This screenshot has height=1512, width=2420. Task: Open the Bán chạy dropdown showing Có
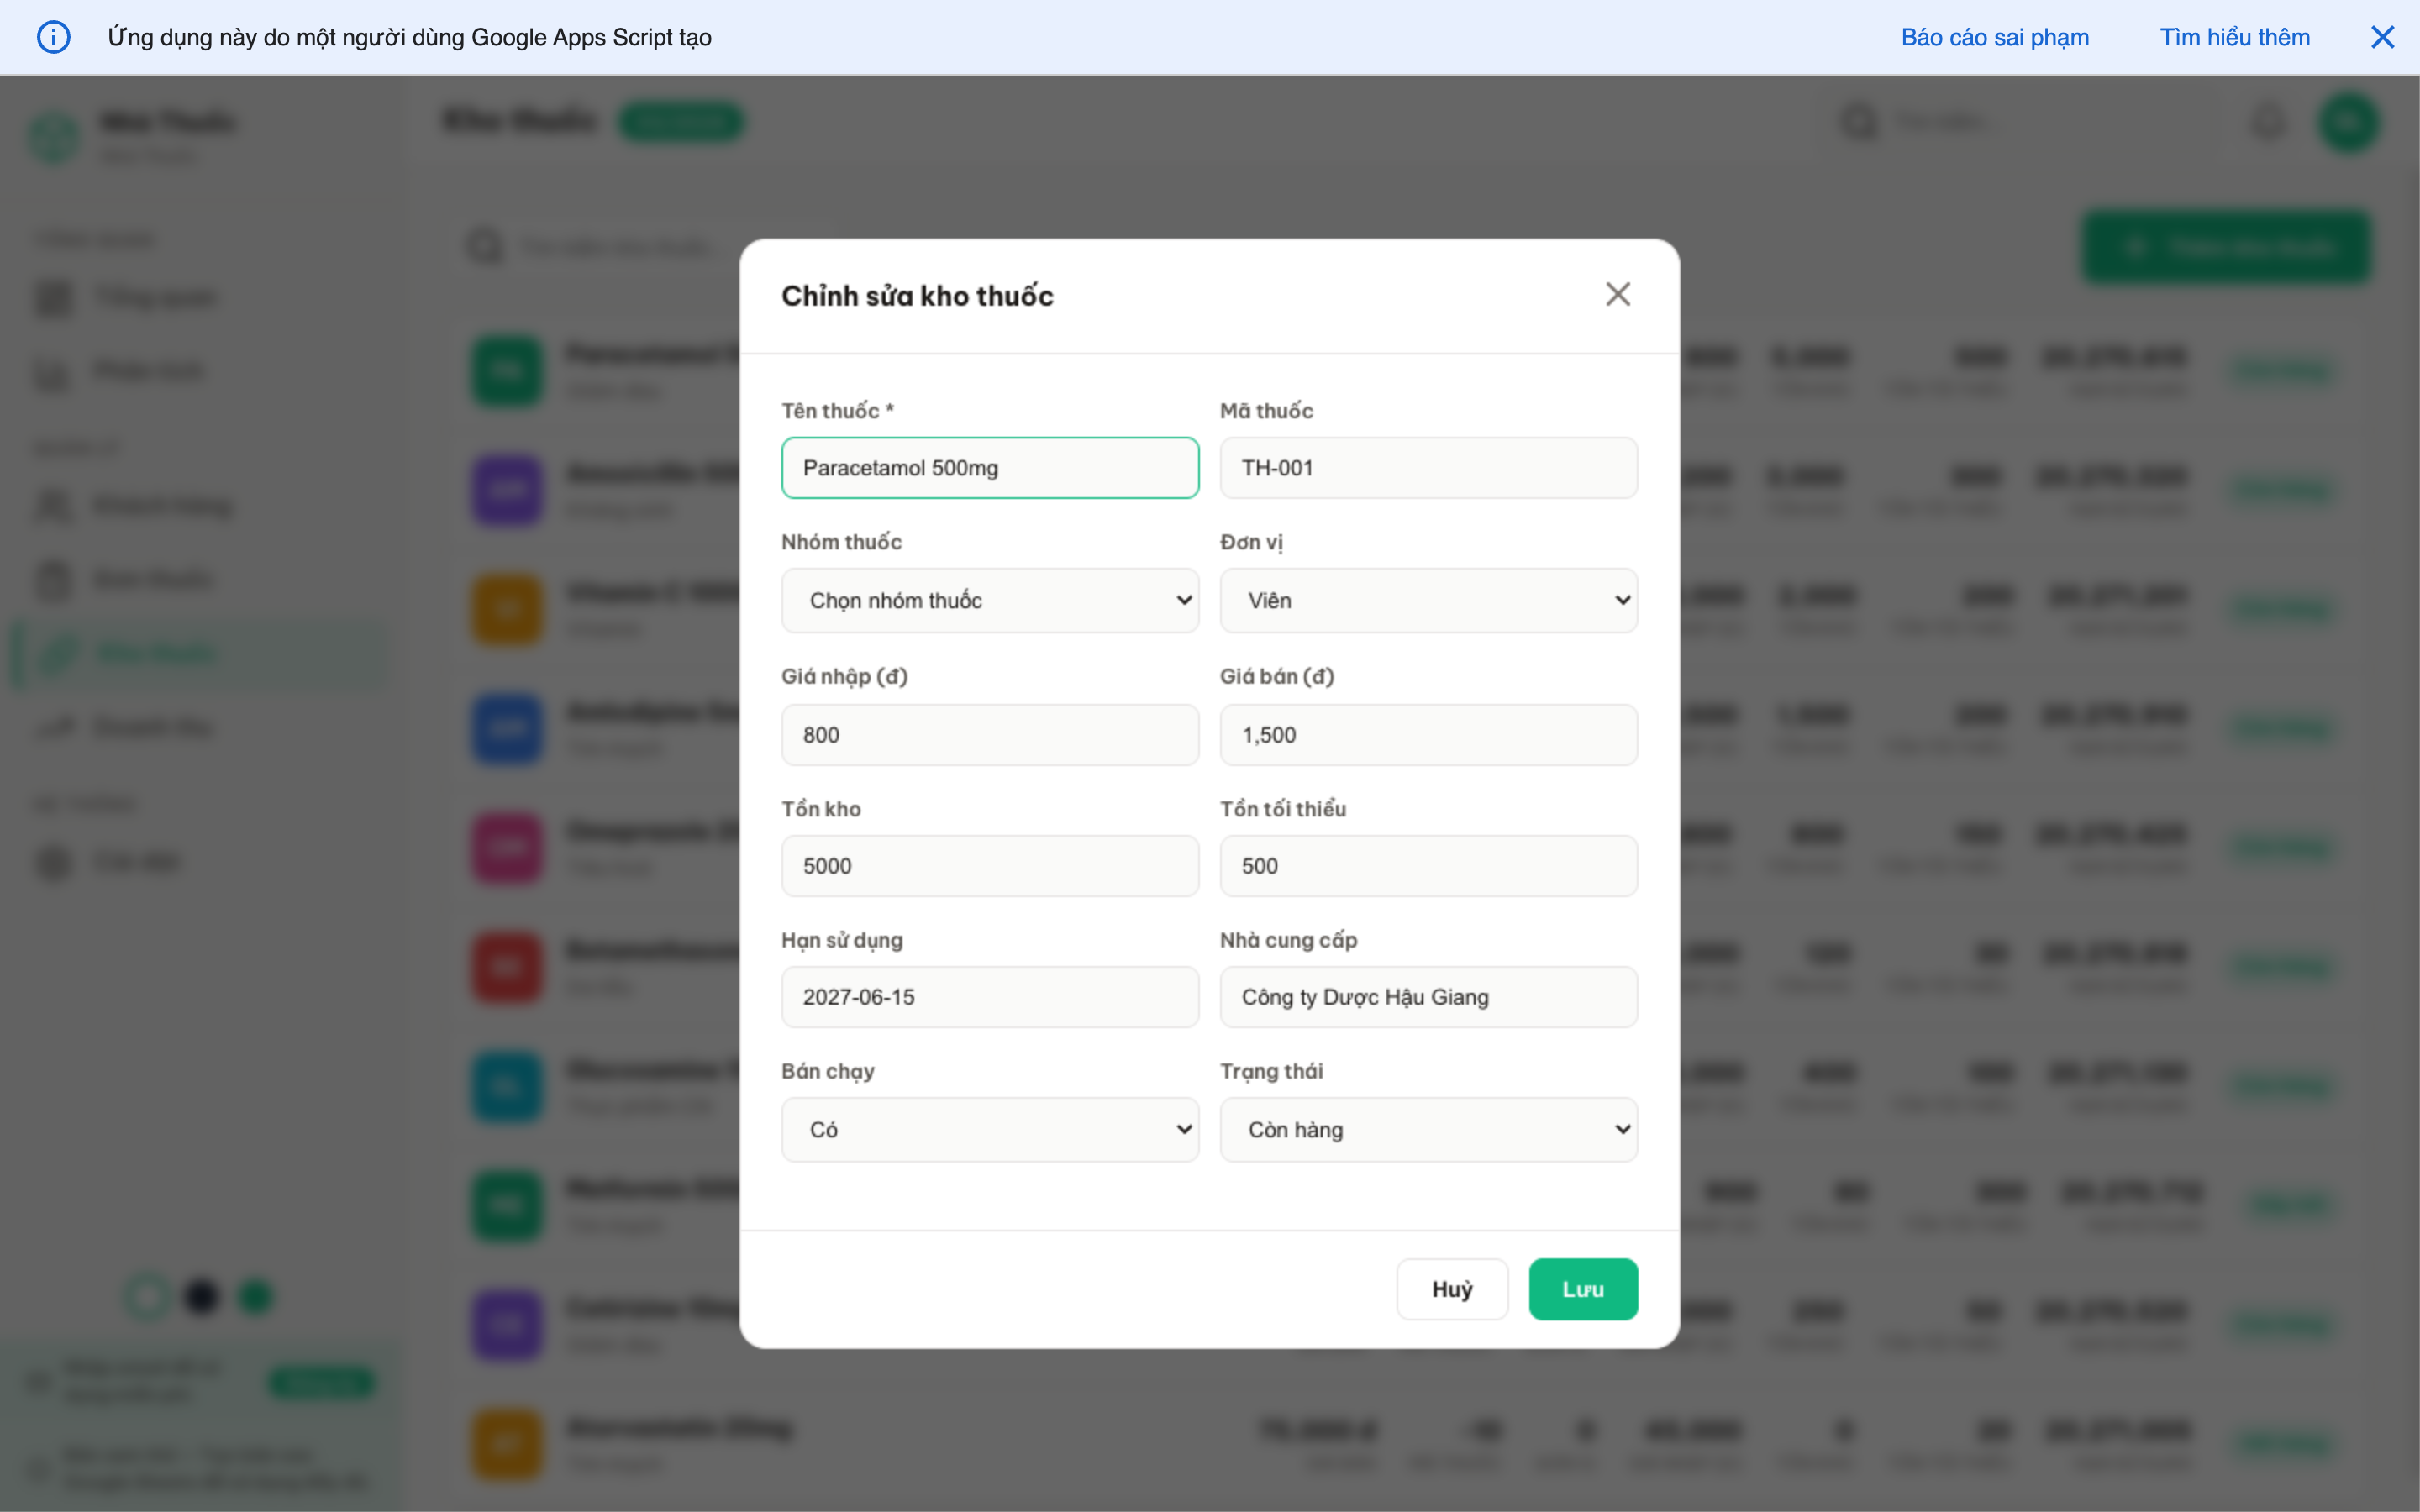(x=989, y=1129)
